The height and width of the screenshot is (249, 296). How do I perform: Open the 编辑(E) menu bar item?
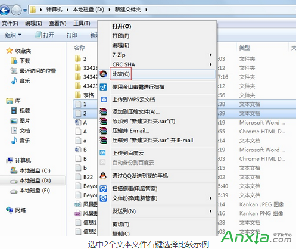pyautogui.click(x=33, y=23)
